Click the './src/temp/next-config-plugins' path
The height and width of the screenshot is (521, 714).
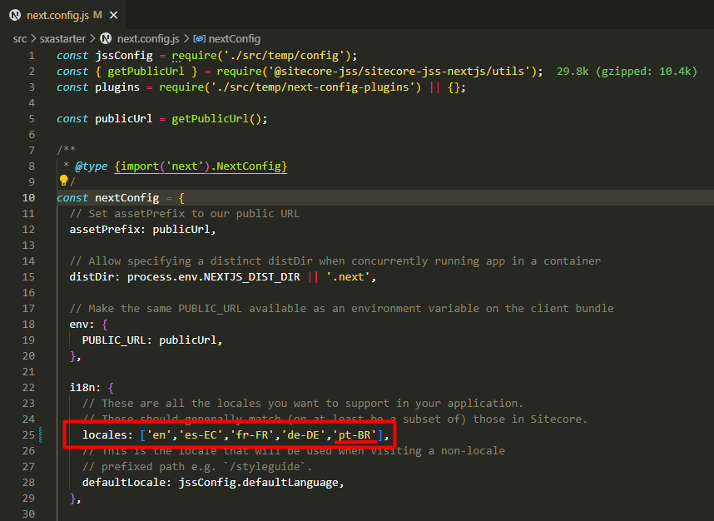pyautogui.click(x=313, y=87)
